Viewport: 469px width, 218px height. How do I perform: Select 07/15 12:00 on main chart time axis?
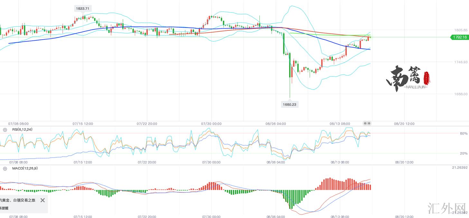(x=83, y=124)
